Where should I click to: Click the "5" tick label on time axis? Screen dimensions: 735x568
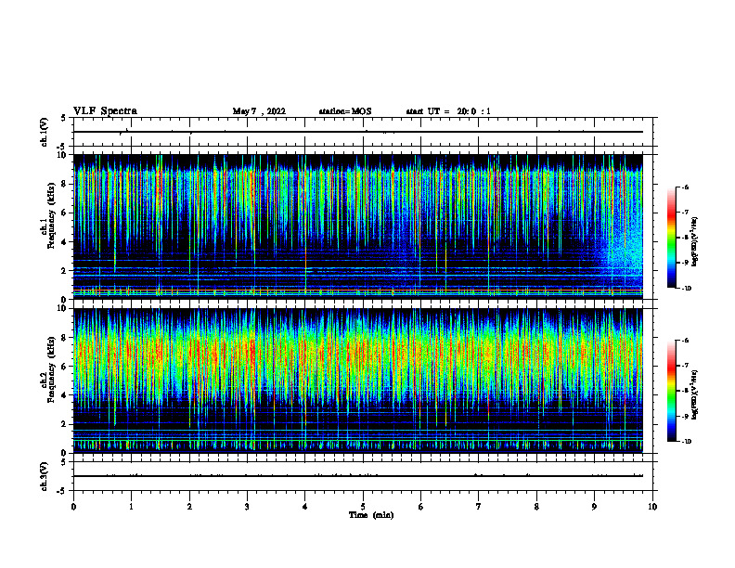(x=363, y=507)
